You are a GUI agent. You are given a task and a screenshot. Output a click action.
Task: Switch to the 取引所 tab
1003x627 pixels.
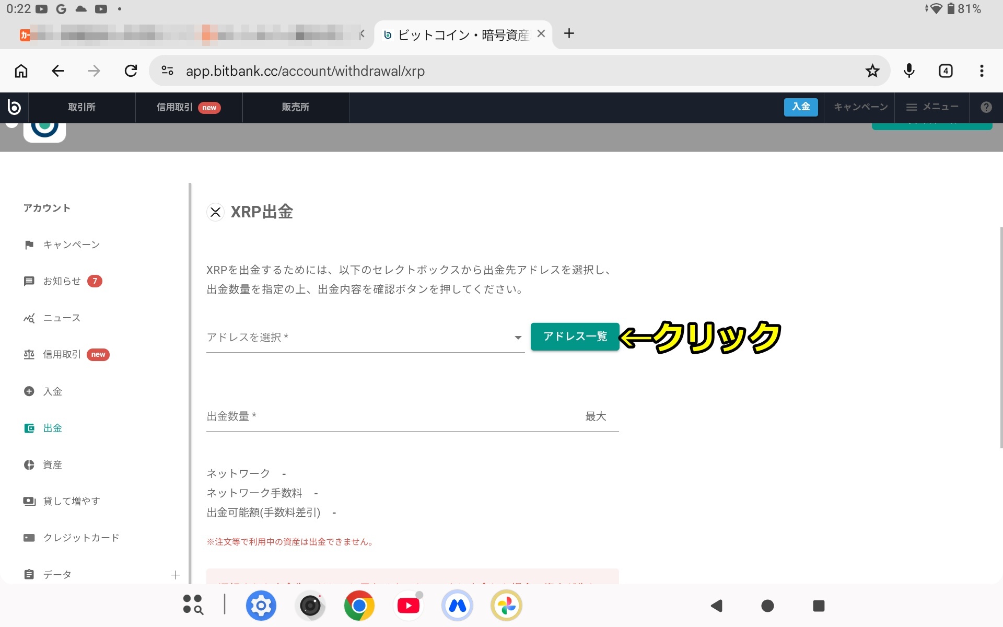click(82, 107)
